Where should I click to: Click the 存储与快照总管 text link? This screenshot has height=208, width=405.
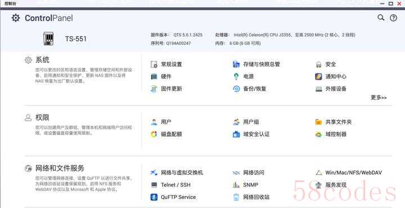(262, 64)
